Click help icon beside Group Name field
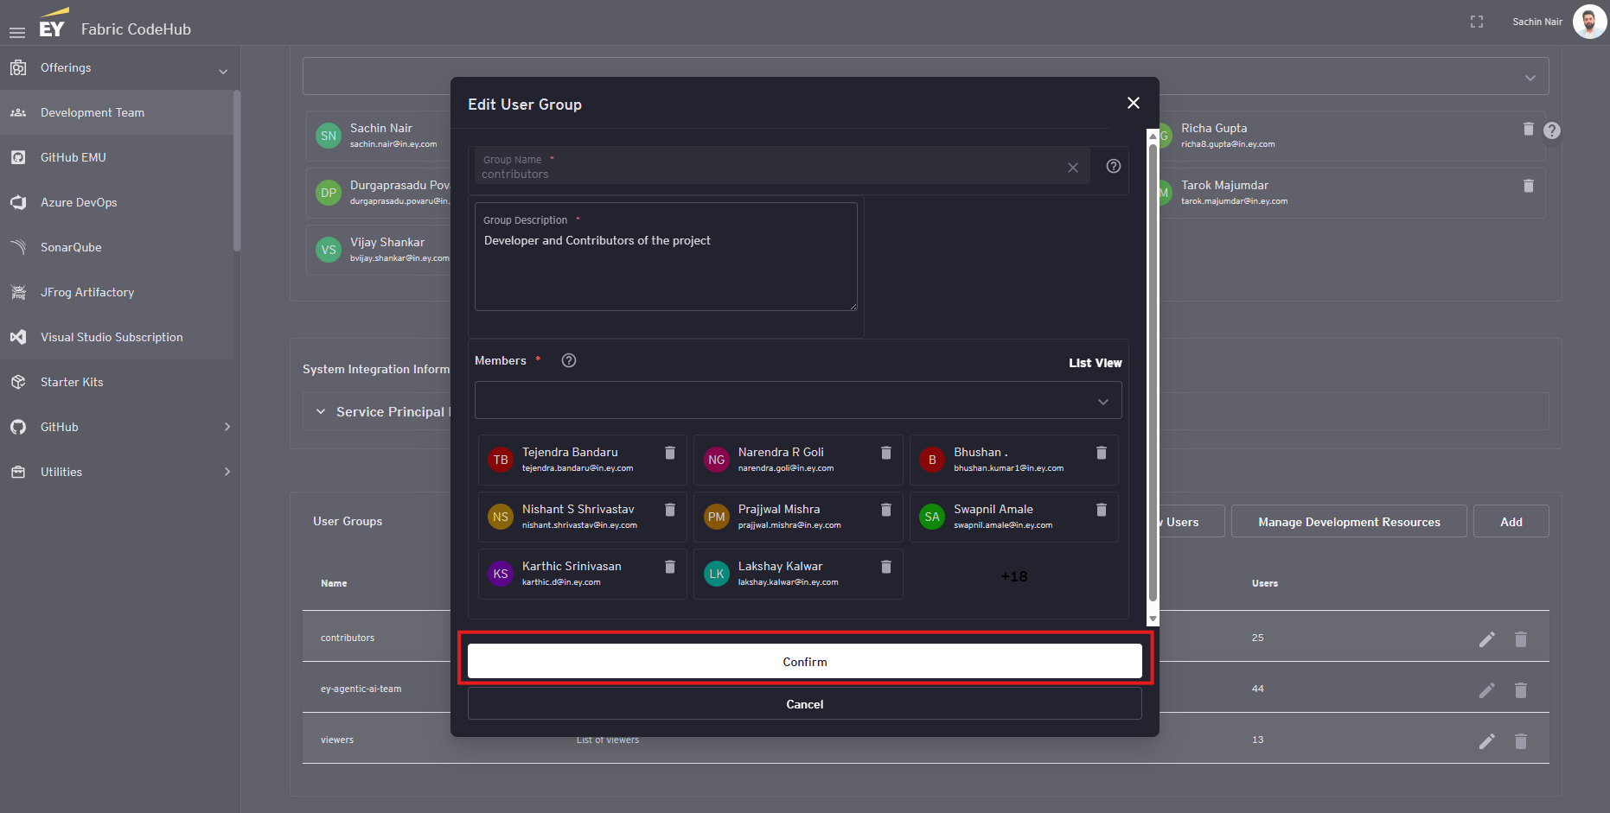The height and width of the screenshot is (813, 1610). (x=1114, y=166)
